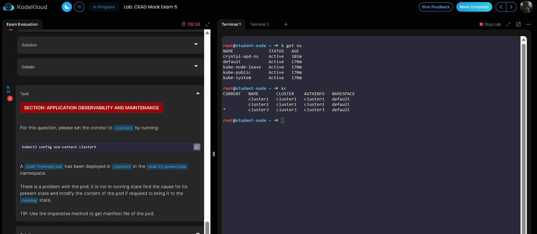Go to previous question arrow
Viewport: 537px width, 234px height.
501,7
